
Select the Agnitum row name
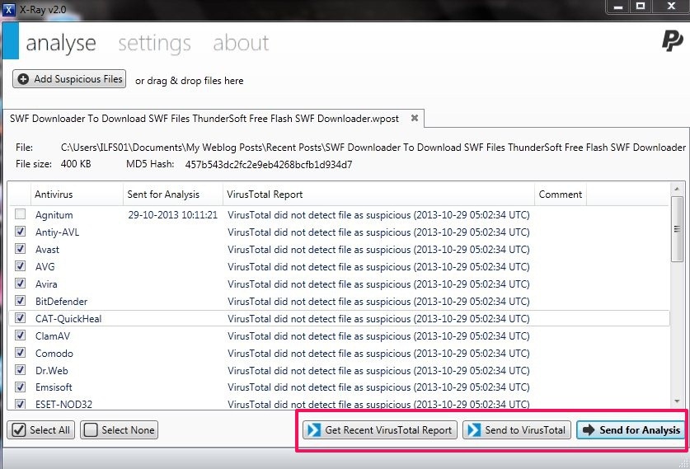54,215
